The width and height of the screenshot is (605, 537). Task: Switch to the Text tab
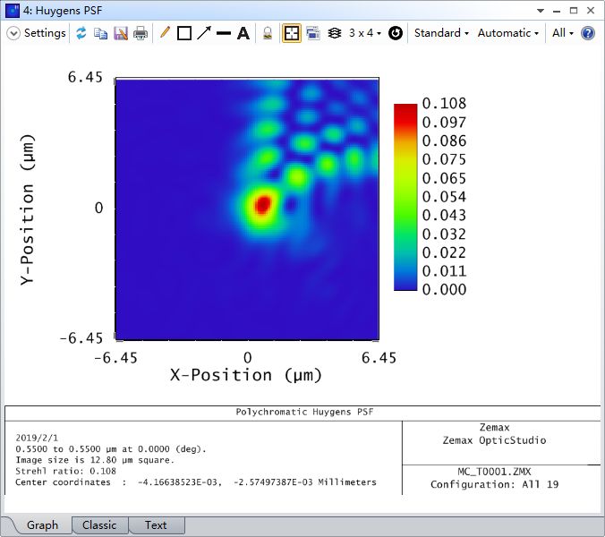pyautogui.click(x=156, y=525)
